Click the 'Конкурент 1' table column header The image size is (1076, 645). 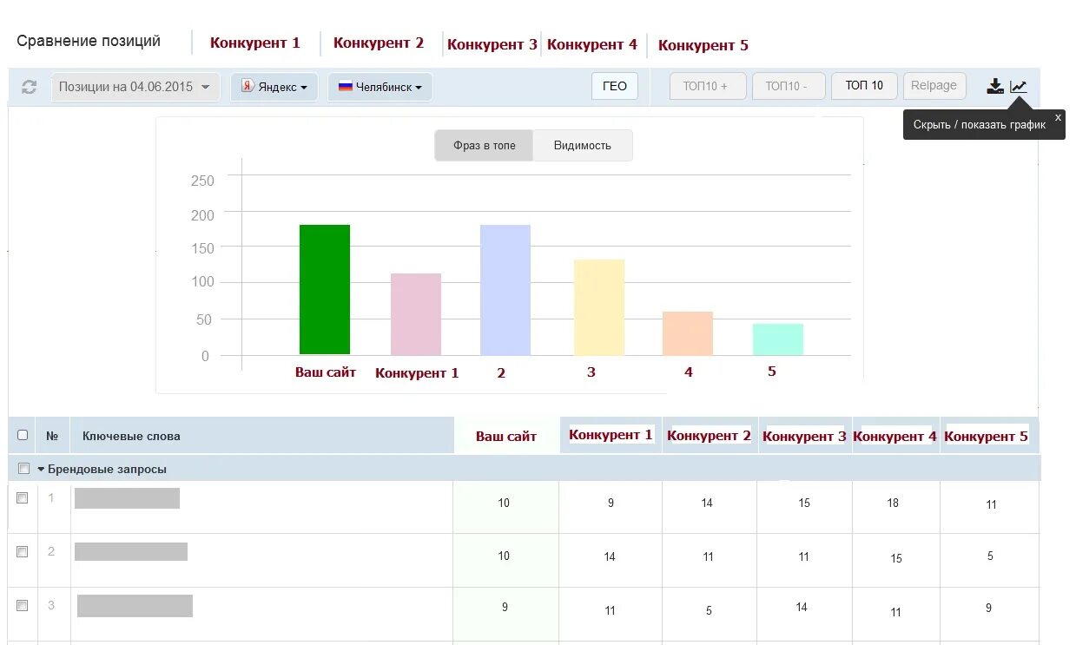tap(611, 435)
